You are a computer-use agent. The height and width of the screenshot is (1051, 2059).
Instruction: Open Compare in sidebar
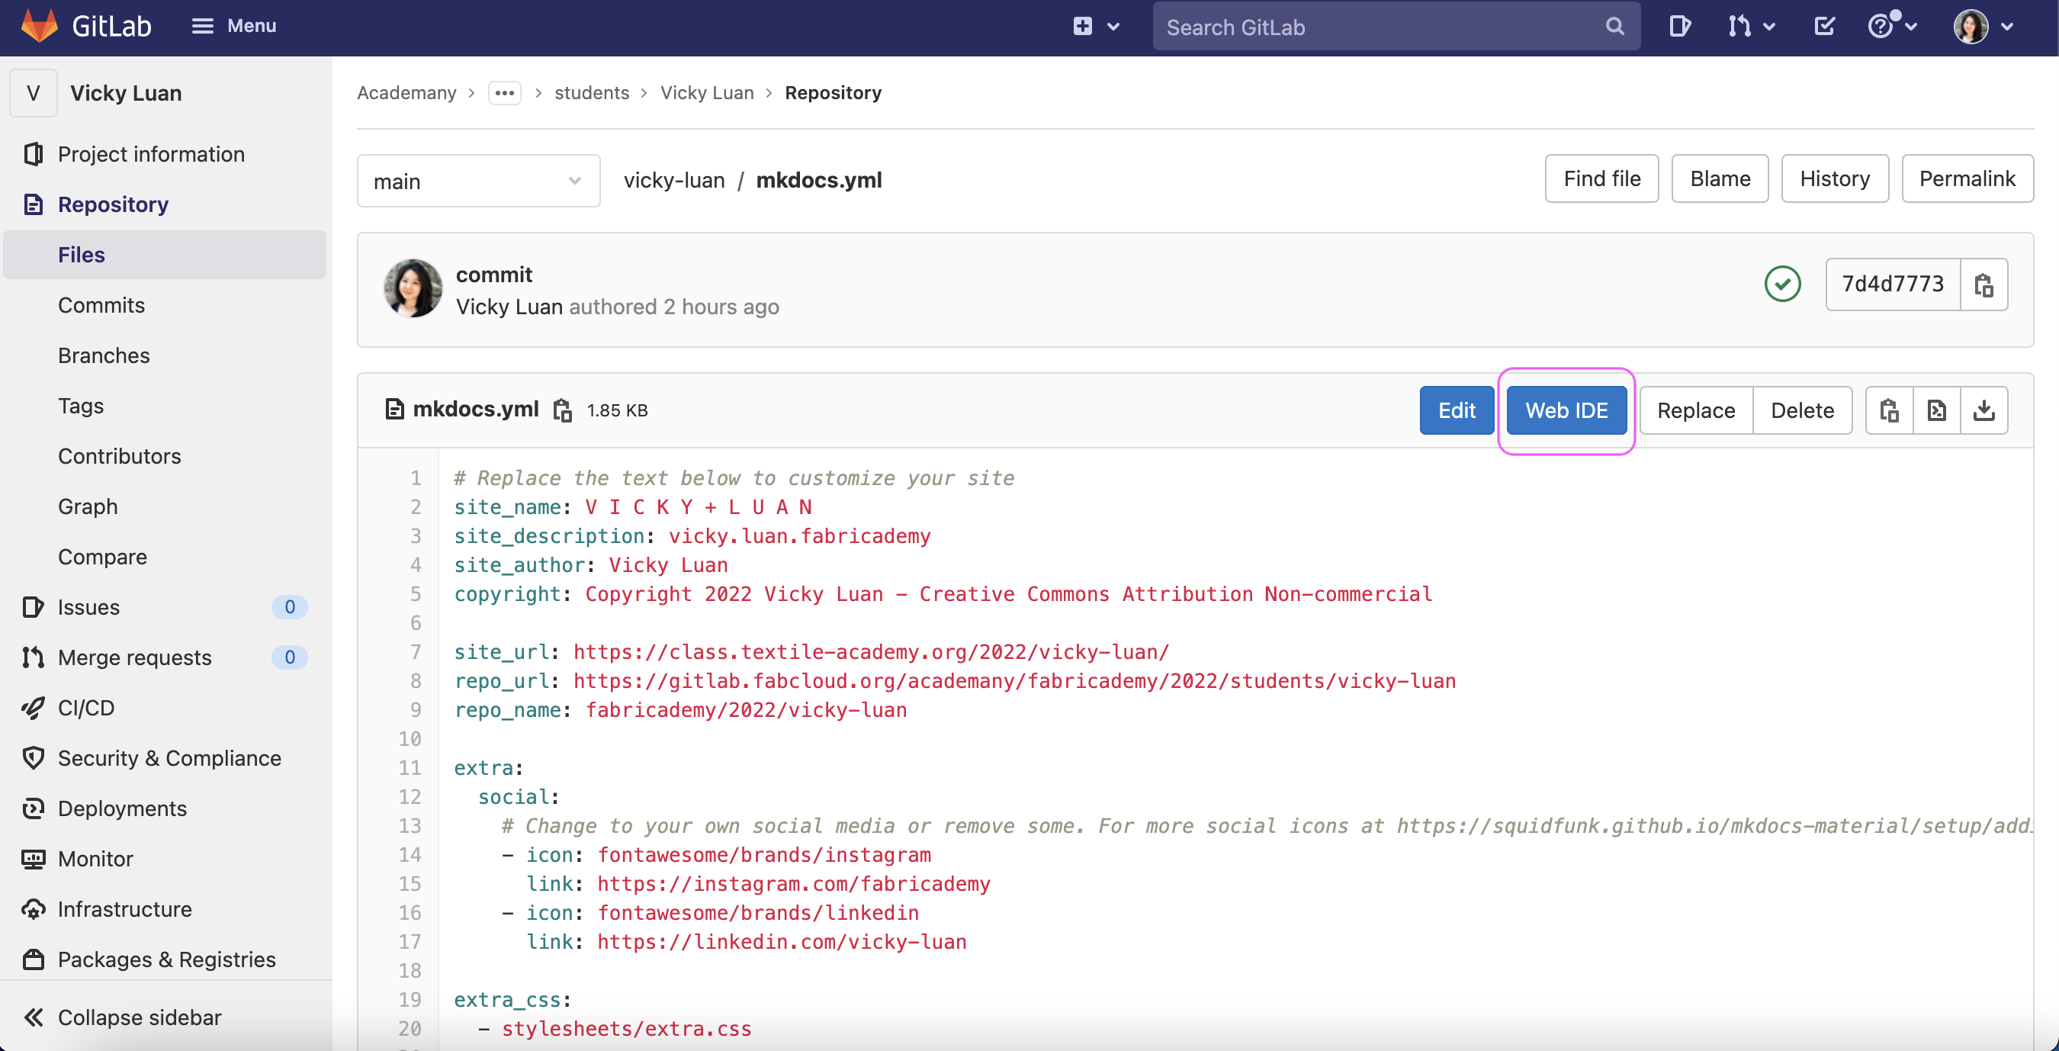coord(102,556)
